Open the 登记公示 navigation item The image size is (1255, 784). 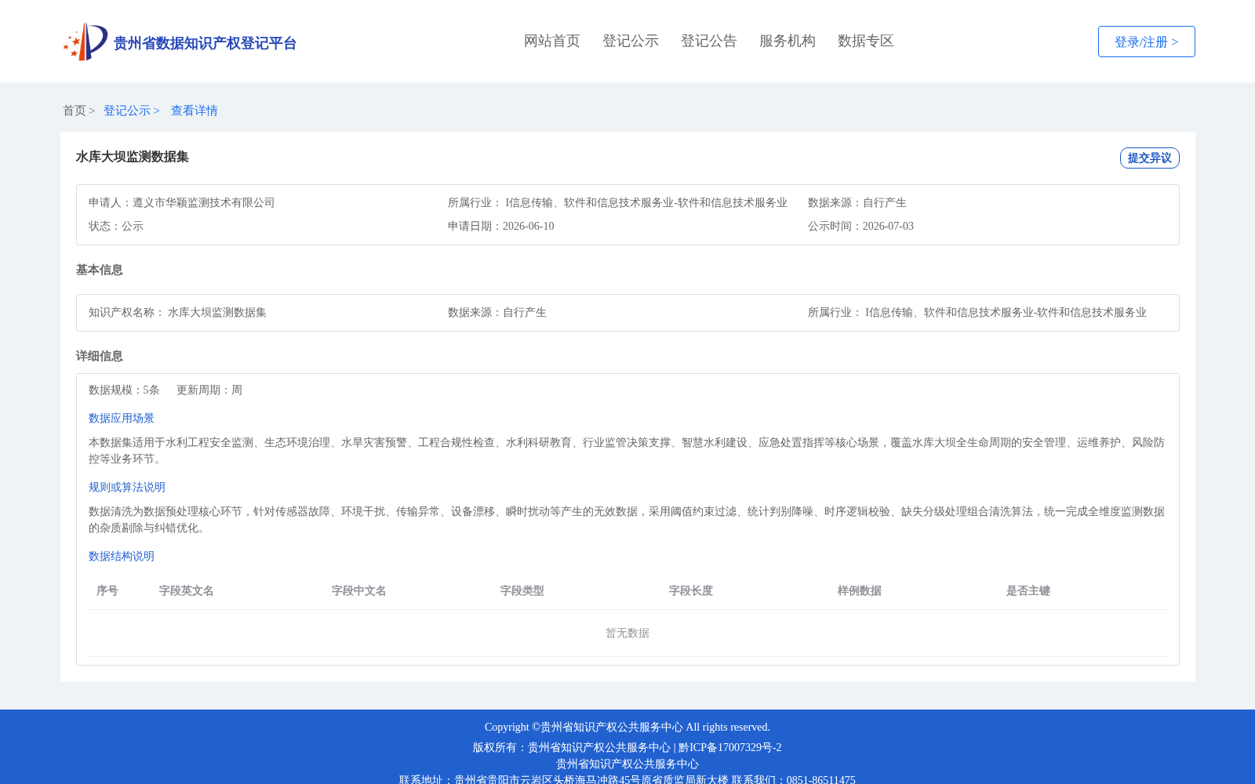click(631, 41)
